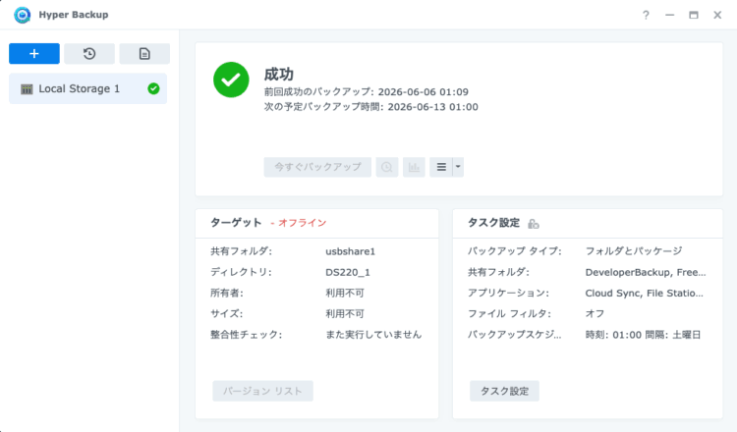This screenshot has height=432, width=737.
Task: Open the restore clock-arrow icon button
Action: coord(89,54)
